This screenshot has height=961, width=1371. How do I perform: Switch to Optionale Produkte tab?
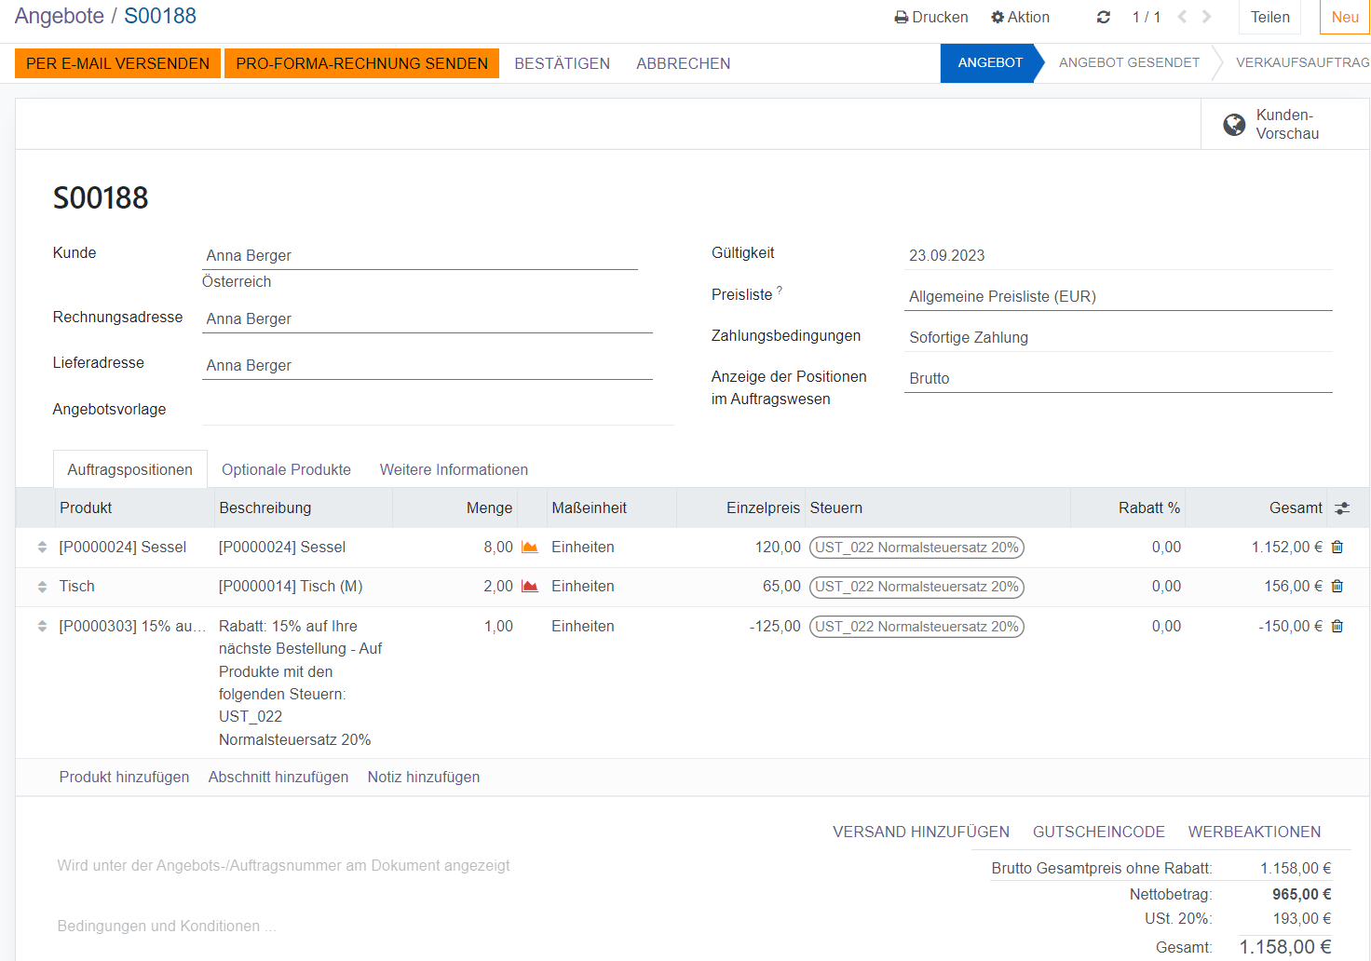[286, 470]
